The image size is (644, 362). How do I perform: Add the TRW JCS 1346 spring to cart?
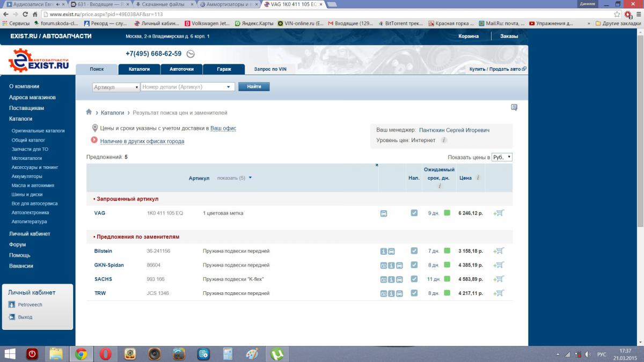pos(499,293)
